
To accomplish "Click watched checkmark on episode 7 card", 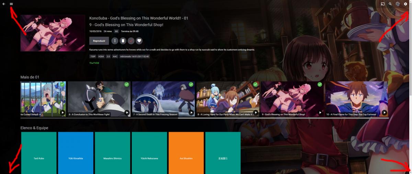I will tap(191, 84).
